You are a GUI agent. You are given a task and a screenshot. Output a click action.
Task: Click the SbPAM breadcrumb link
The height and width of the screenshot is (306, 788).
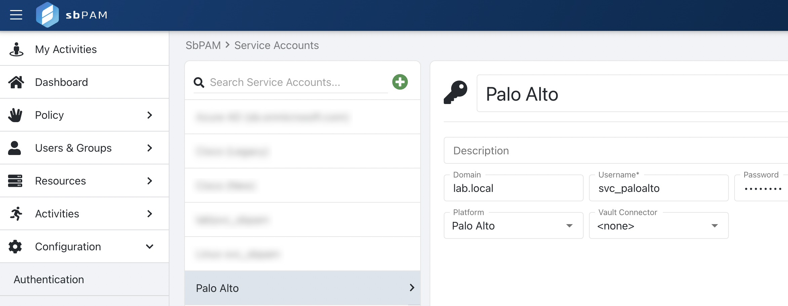(203, 45)
